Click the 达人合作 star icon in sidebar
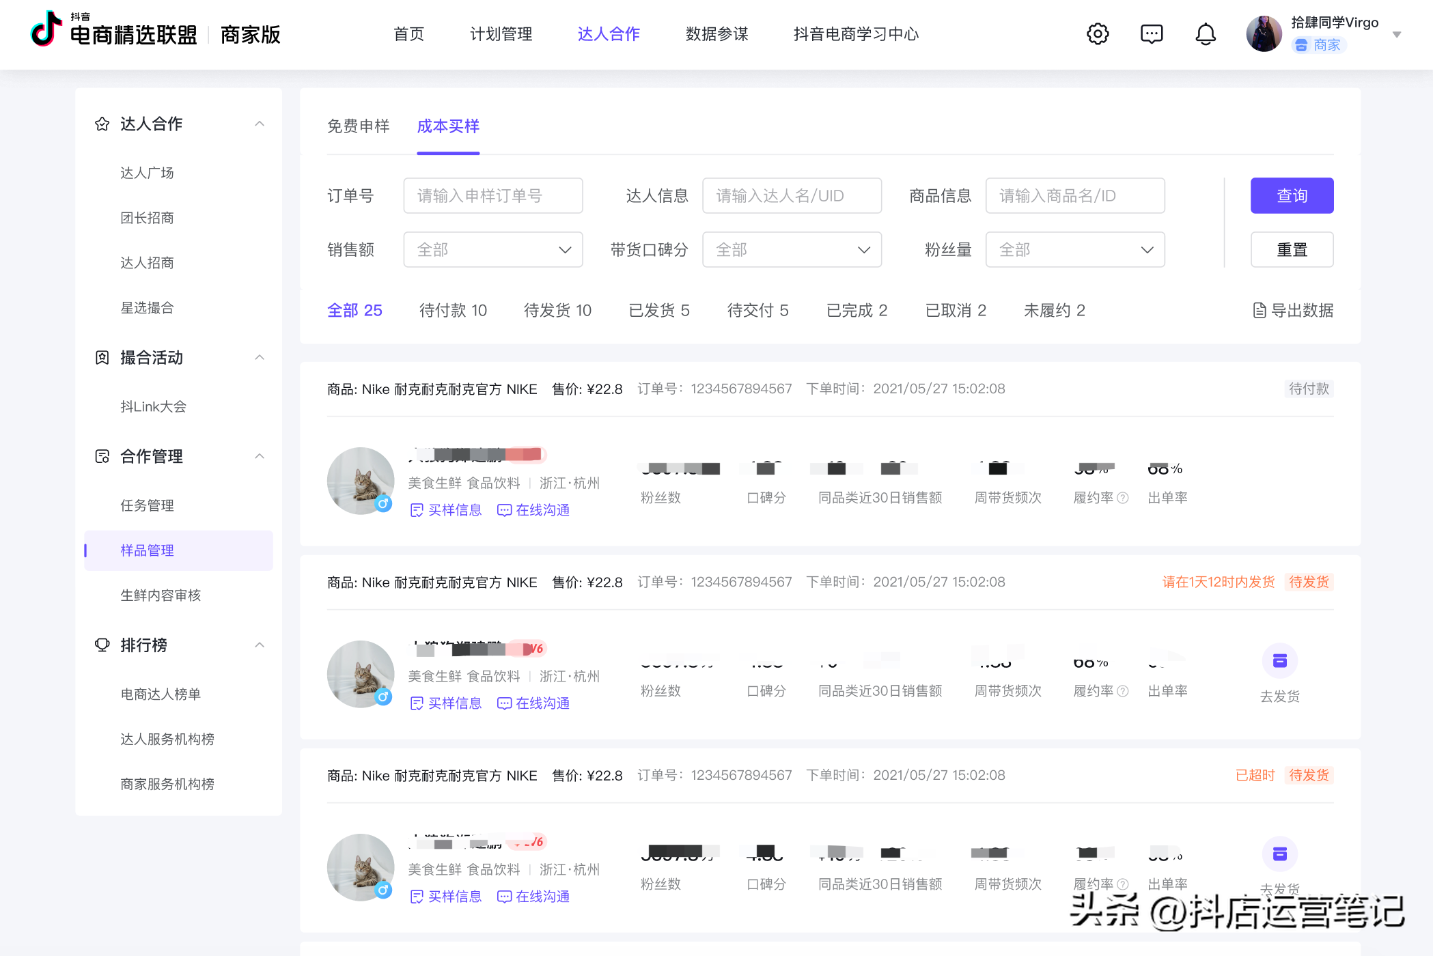This screenshot has width=1433, height=956. click(102, 124)
